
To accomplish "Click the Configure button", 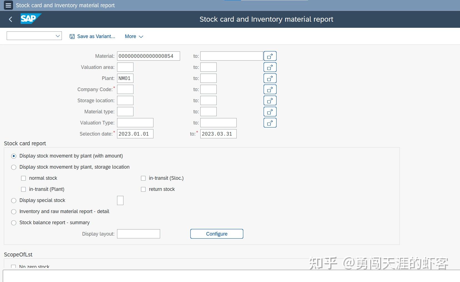I will coord(217,234).
